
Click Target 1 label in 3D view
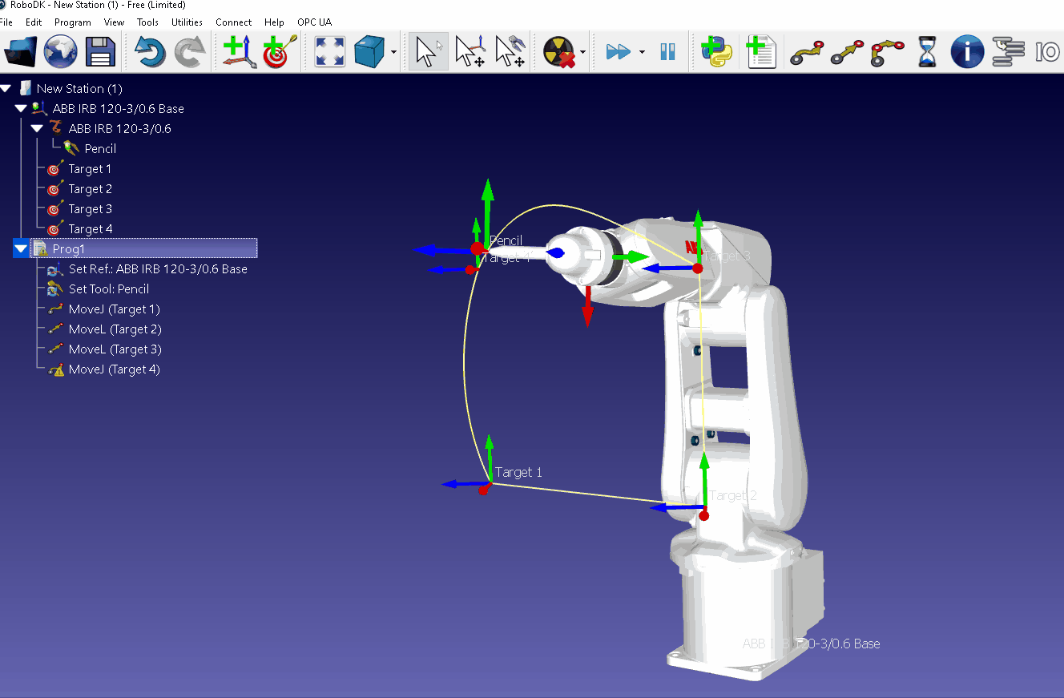(518, 472)
